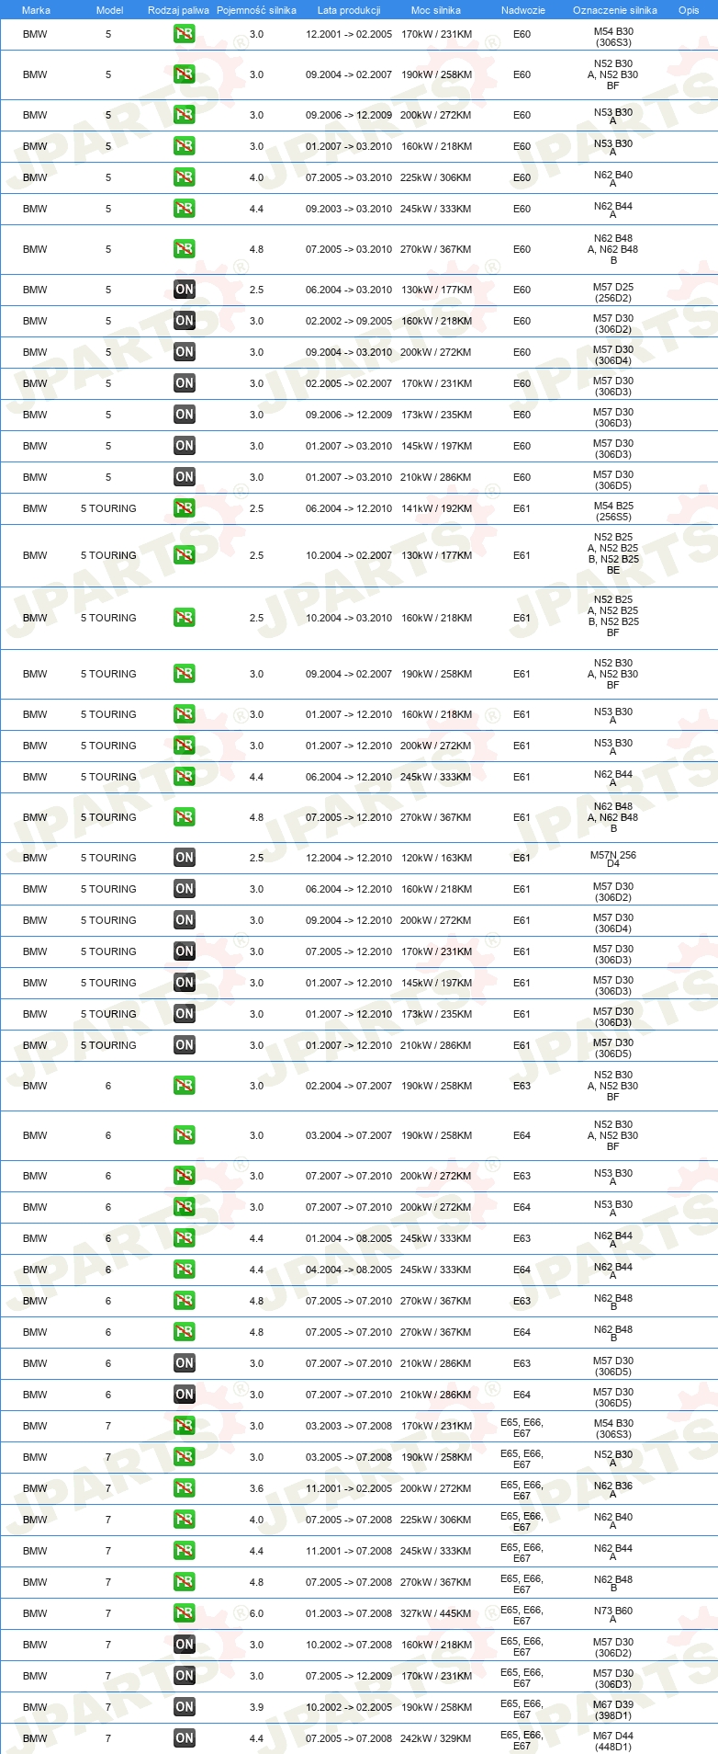The width and height of the screenshot is (718, 1754).
Task: Click the 225kW / 306KM cell in E60 row
Action: (436, 177)
